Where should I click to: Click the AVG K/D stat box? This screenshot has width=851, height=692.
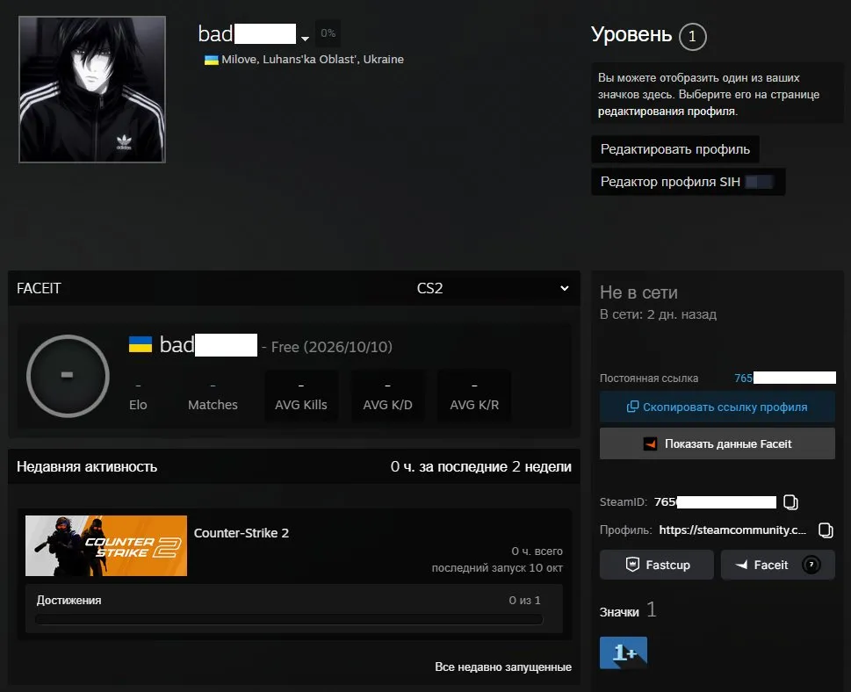[387, 396]
